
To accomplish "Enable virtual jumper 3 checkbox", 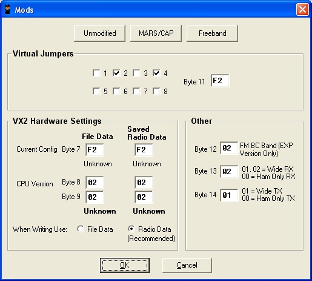I will [137, 73].
